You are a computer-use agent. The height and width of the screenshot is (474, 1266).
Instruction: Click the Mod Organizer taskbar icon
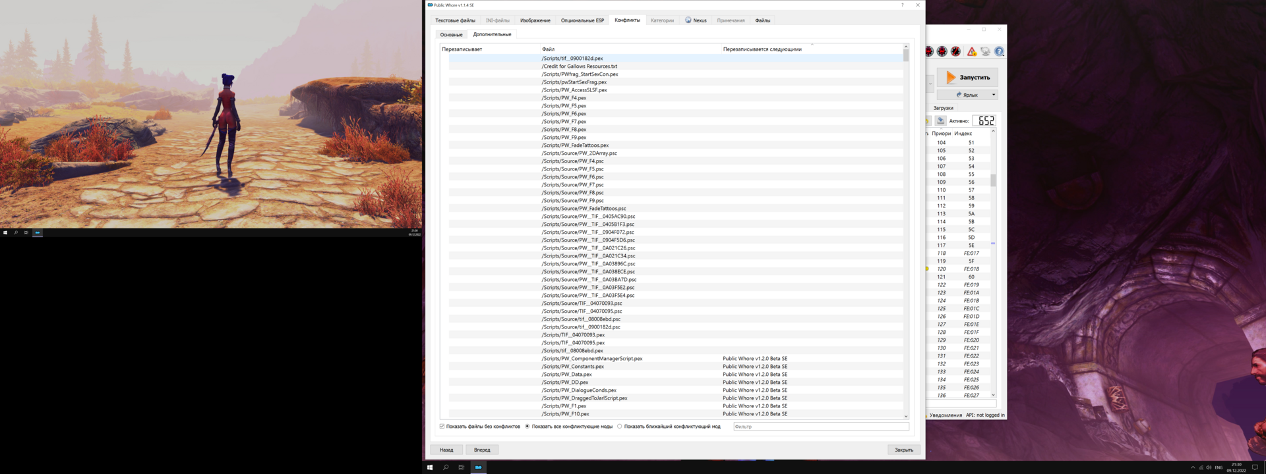pyautogui.click(x=478, y=467)
